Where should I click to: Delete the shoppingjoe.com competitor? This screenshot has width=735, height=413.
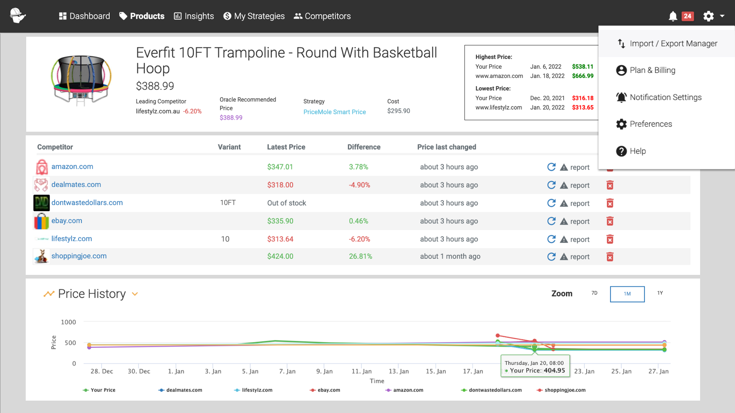coord(610,257)
